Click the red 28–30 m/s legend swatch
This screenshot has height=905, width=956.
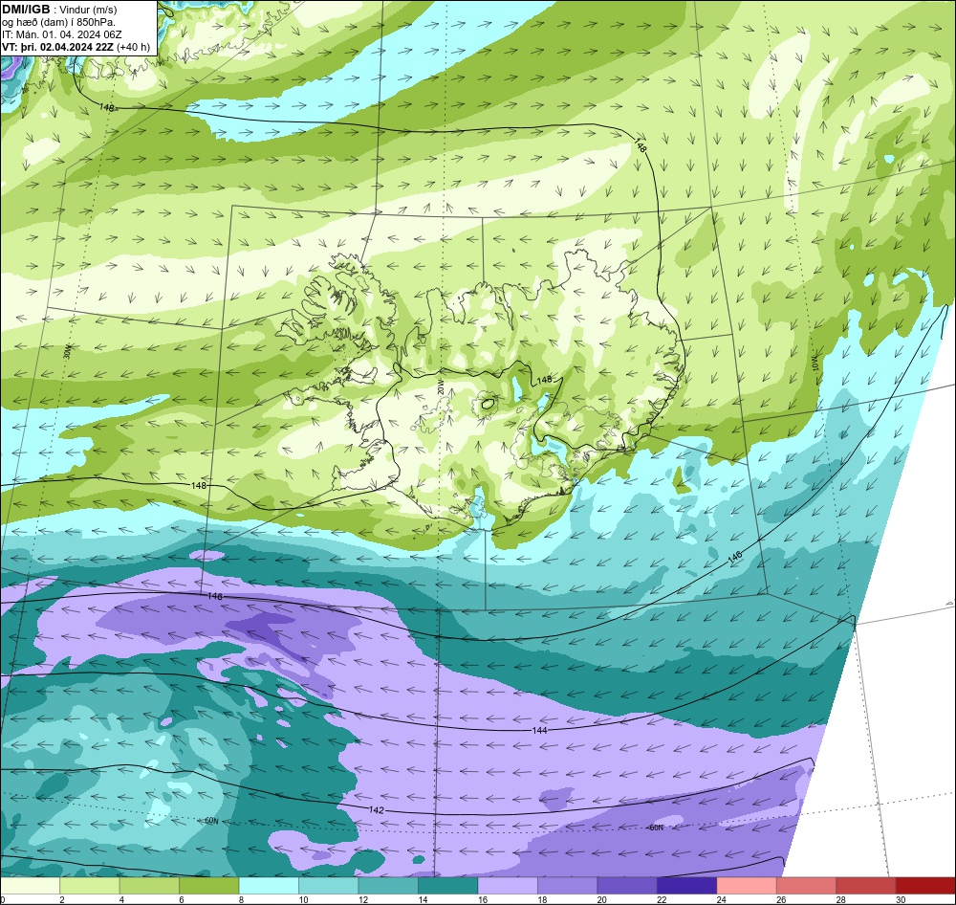click(x=866, y=886)
